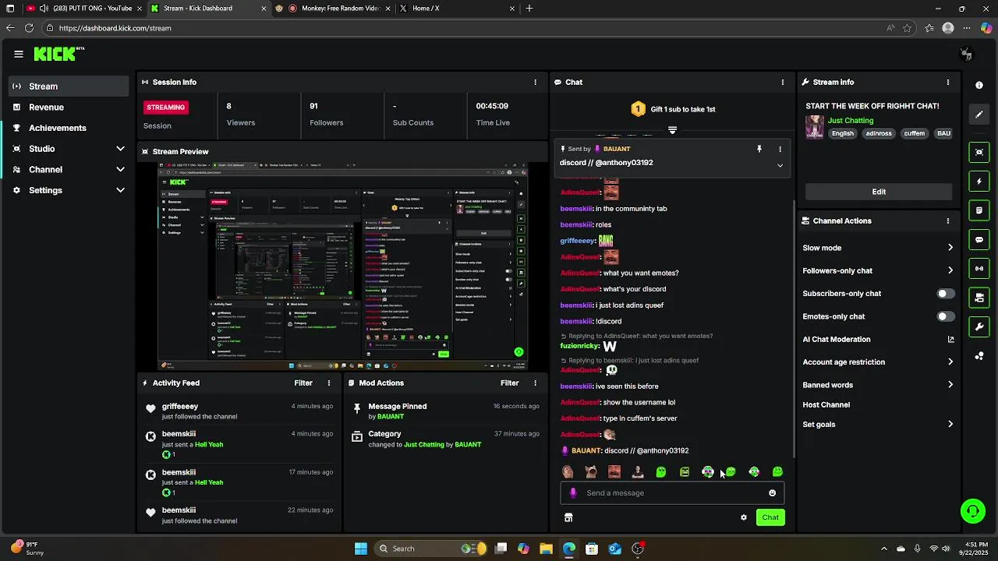998x561 pixels.
Task: Open Revenue in the left sidebar
Action: coord(69,108)
